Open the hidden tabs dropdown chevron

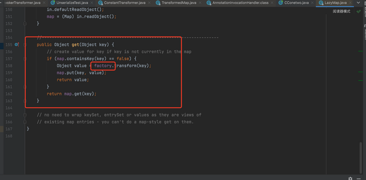pyautogui.click(x=358, y=3)
